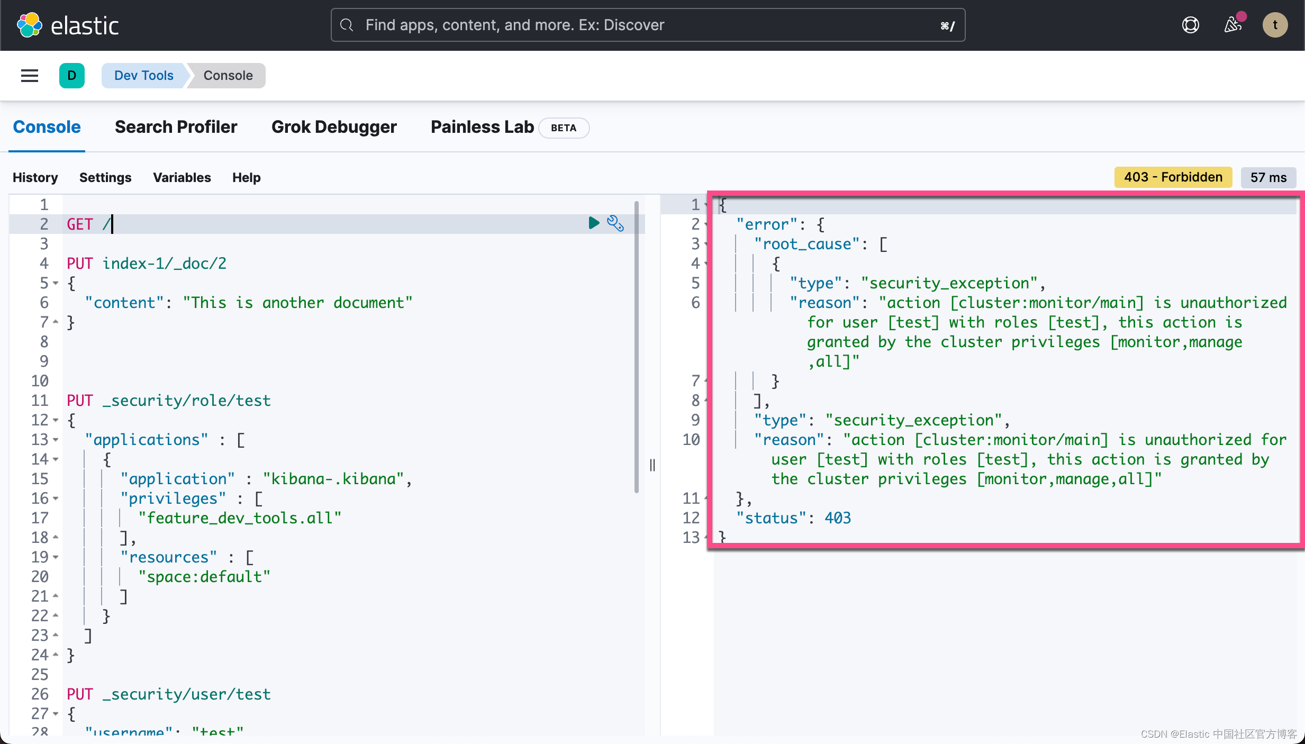Open the user avatar 't' menu
Screen dimensions: 1305x744
1275,25
